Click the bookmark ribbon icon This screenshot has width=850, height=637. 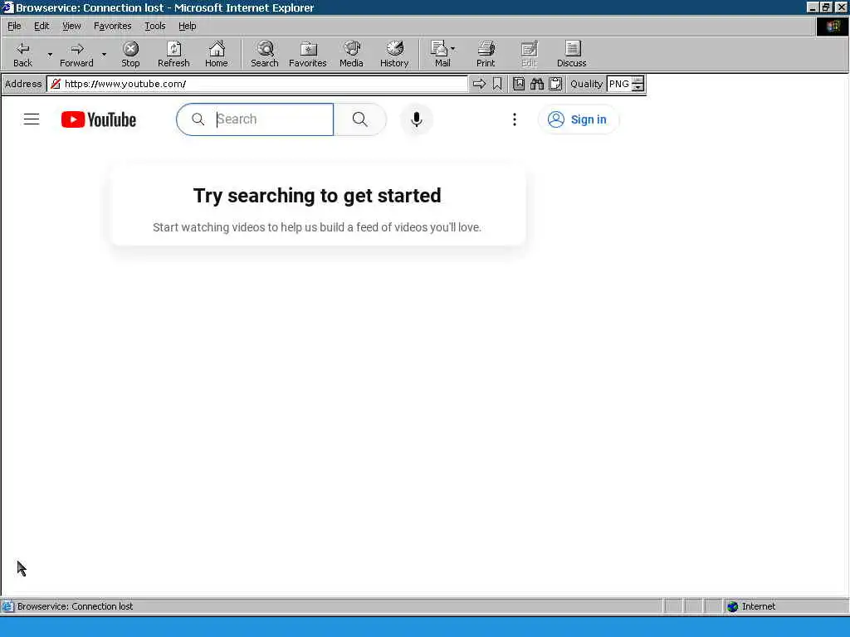[497, 84]
